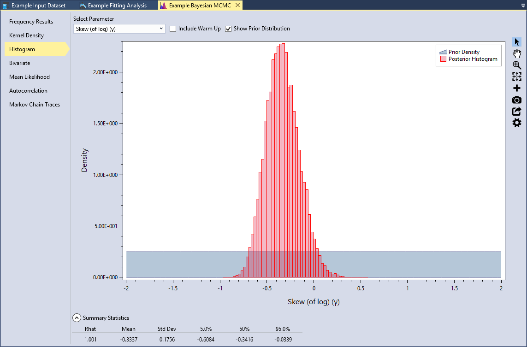Open the Example Input Dataset tab

point(37,5)
